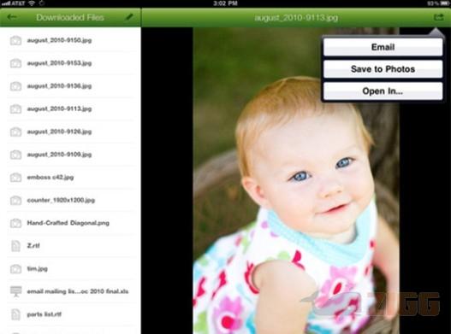Tap the baby photo preview
The width and height of the screenshot is (451, 334).
(296, 180)
